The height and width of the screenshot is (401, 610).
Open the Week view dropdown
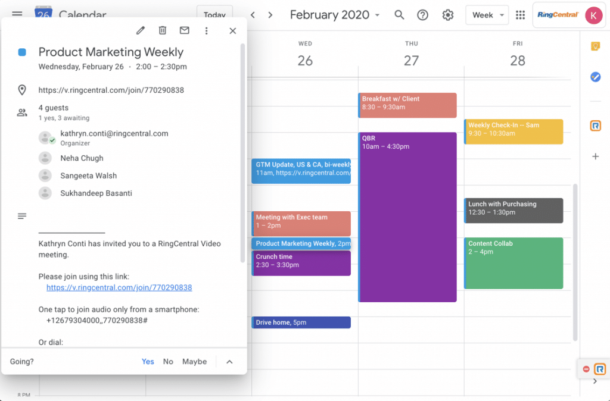click(x=487, y=15)
